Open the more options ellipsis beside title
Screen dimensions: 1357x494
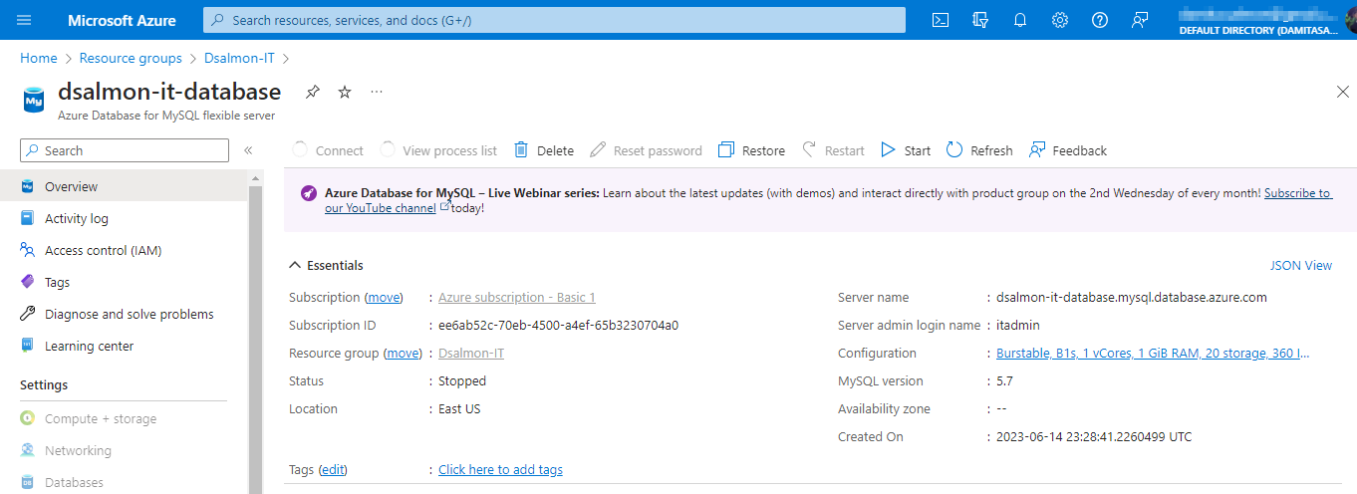(x=377, y=92)
